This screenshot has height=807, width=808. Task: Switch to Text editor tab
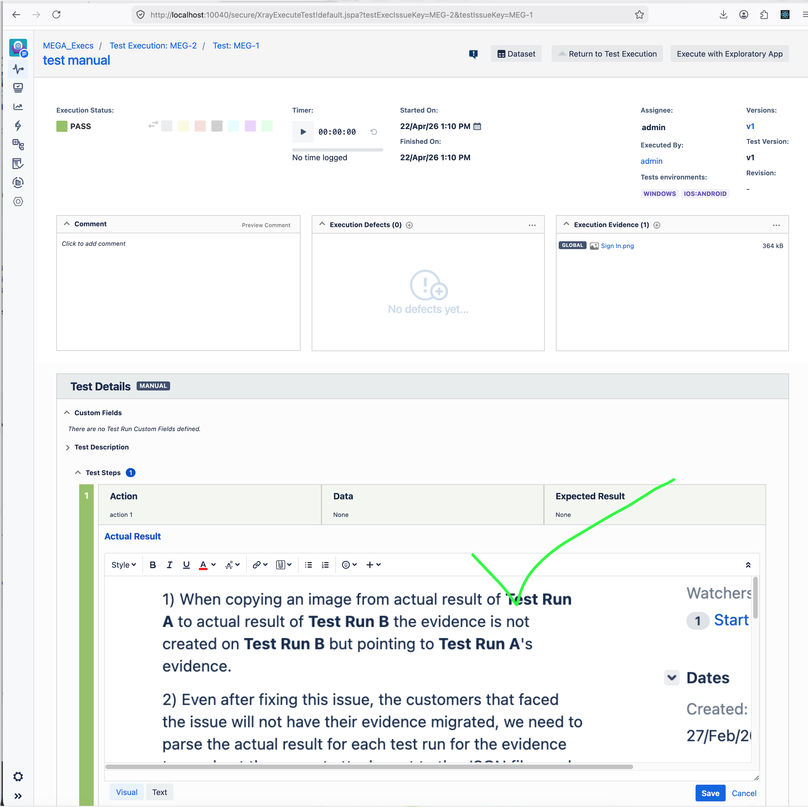(159, 792)
